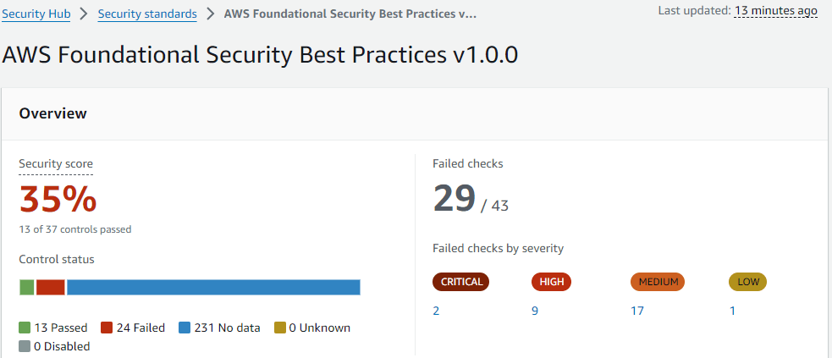
Task: Select the green Passed segment of status bar
Action: (x=26, y=287)
